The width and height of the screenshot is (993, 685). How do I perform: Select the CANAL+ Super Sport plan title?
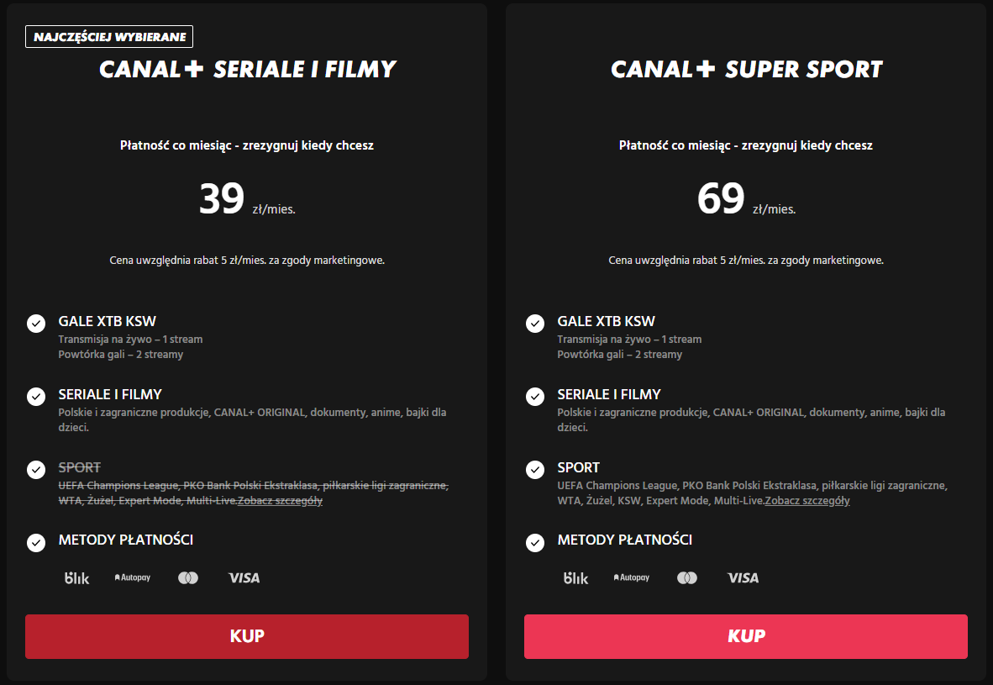[x=747, y=70]
